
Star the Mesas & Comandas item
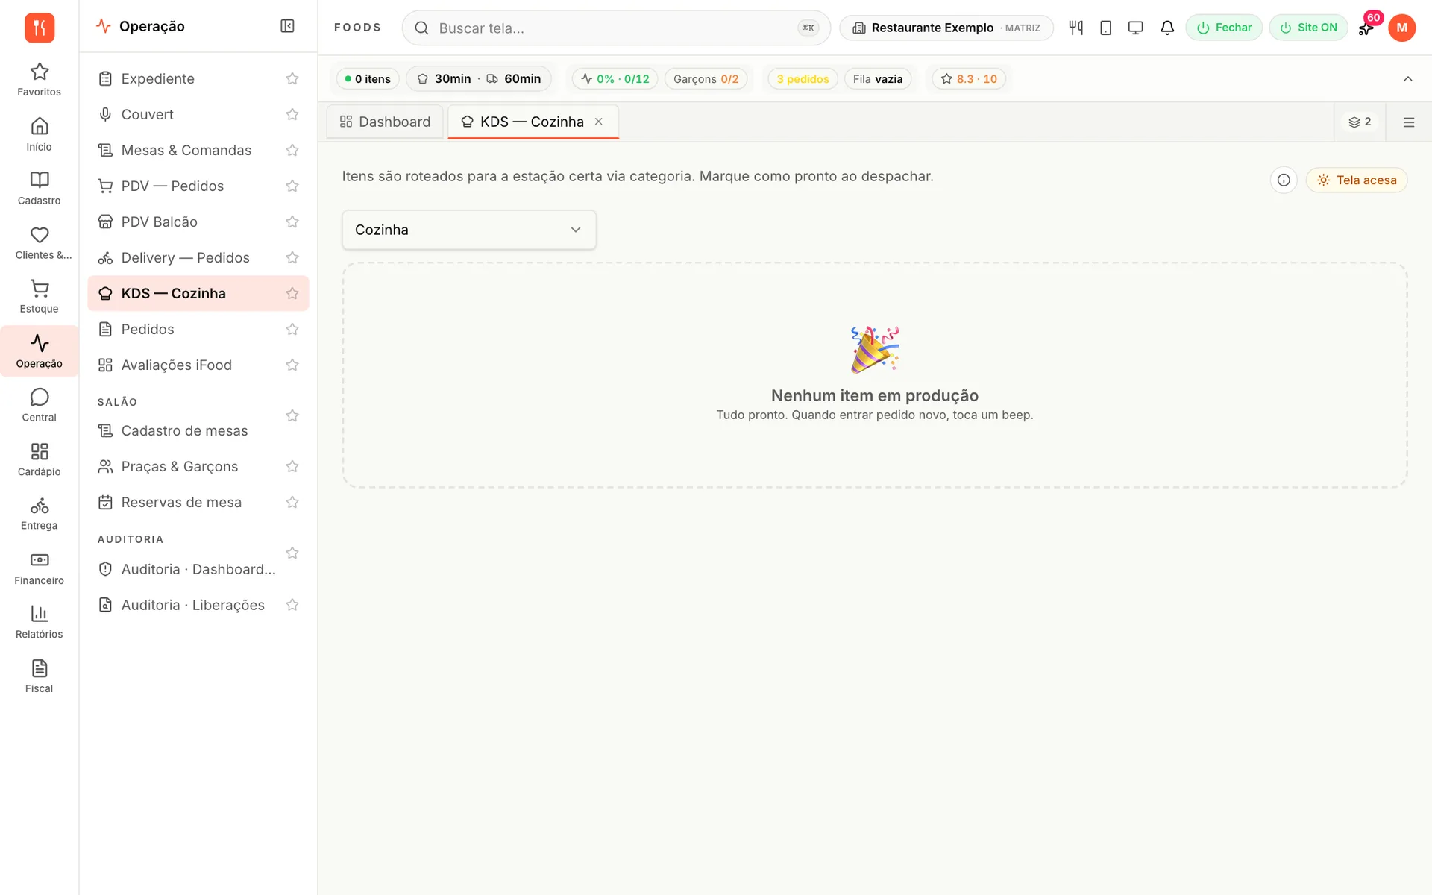click(x=292, y=150)
